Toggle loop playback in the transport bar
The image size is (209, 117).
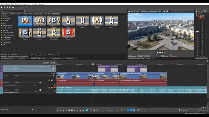coord(60,110)
